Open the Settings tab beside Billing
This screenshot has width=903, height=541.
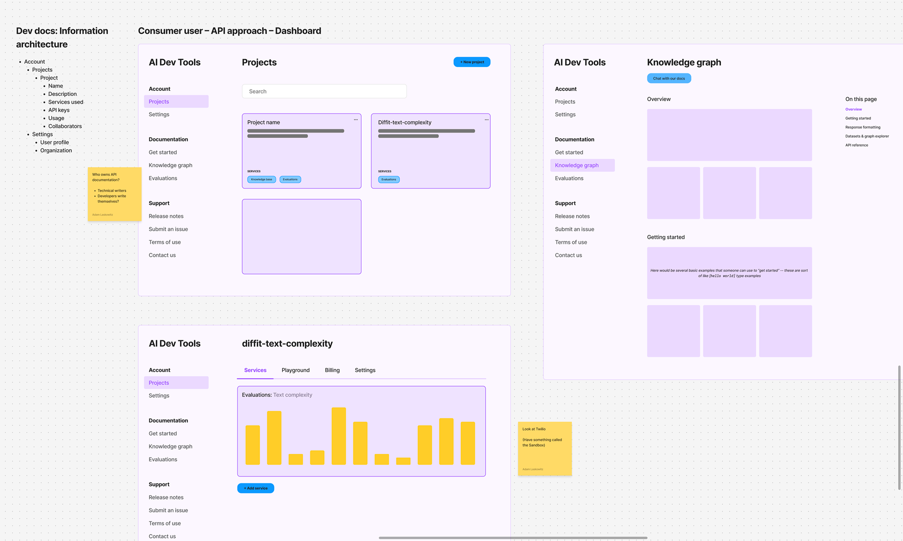tap(365, 370)
